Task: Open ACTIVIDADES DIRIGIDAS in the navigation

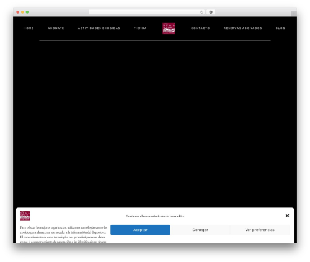Action: pos(99,28)
